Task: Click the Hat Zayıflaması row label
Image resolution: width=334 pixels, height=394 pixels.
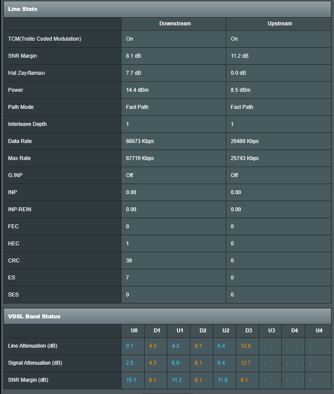Action: 27,73
